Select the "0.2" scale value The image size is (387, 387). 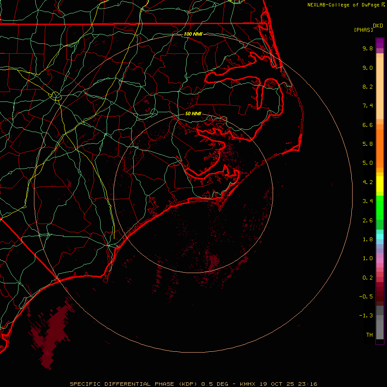point(368,278)
